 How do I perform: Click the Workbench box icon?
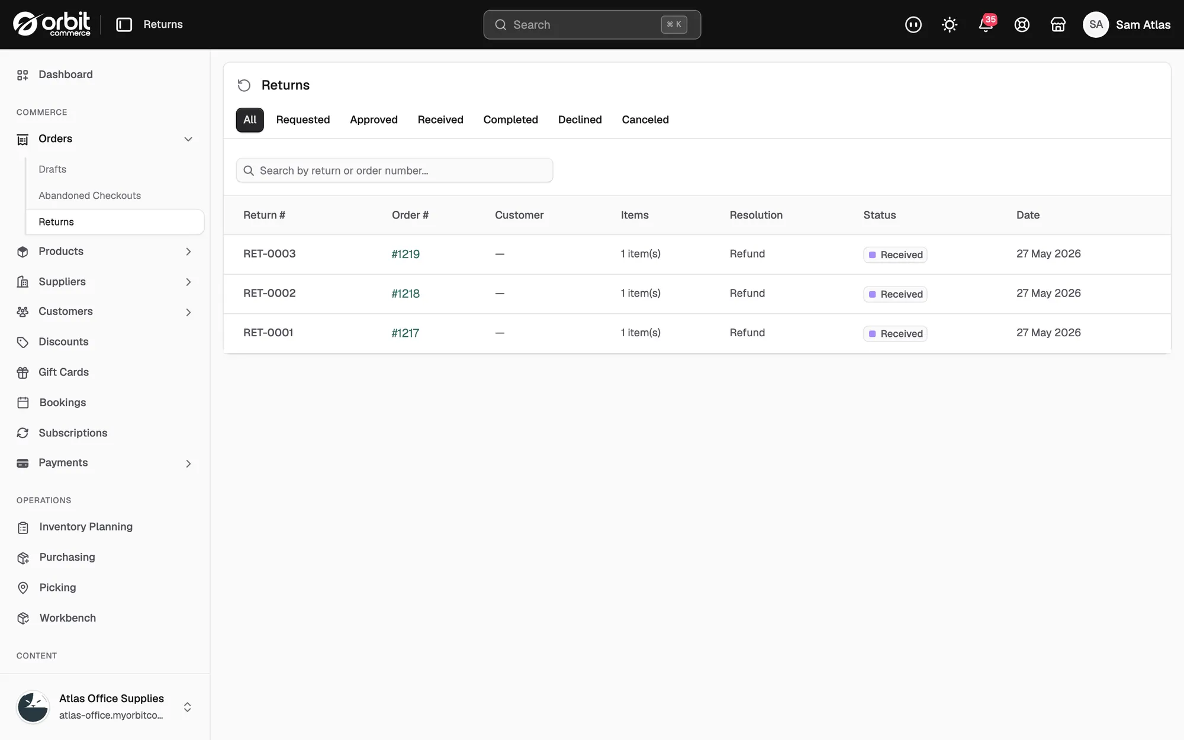[23, 618]
